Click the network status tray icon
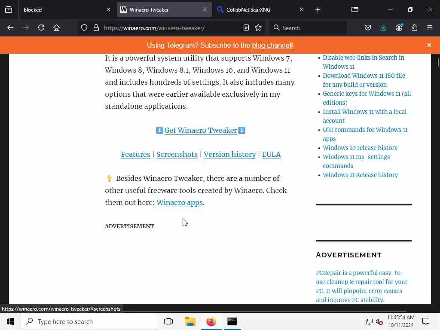 coord(369,321)
